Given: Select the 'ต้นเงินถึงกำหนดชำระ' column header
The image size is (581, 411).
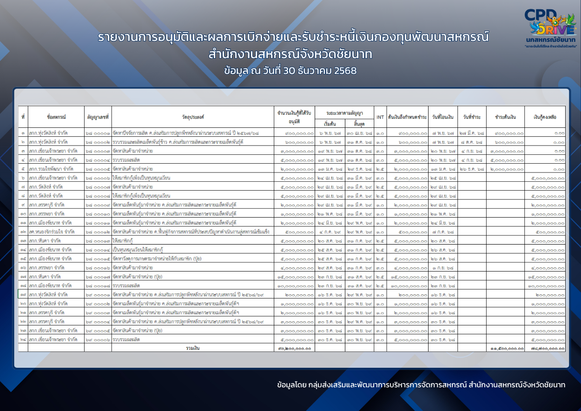Looking at the screenshot, I should pyautogui.click(x=407, y=117).
